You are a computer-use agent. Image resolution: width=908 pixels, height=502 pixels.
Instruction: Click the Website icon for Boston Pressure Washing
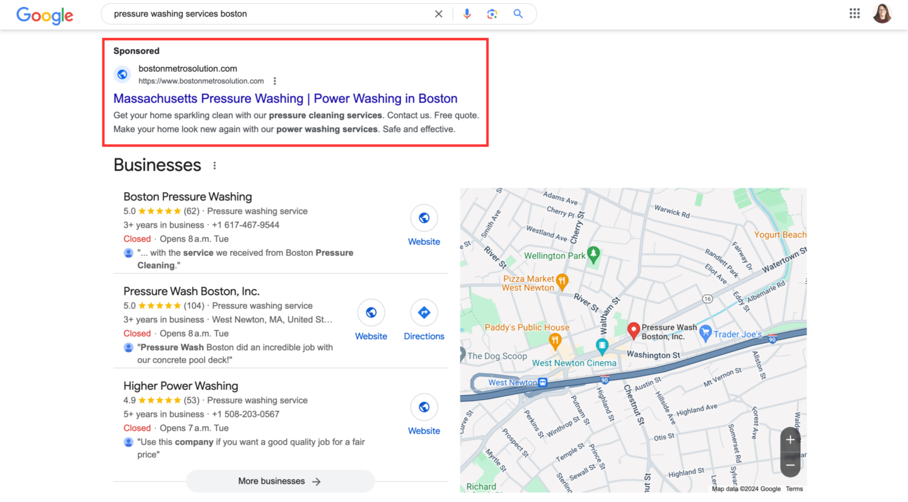pos(424,218)
